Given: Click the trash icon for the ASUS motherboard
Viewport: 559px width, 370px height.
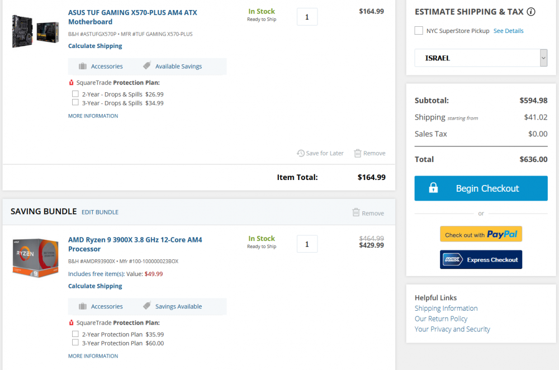Looking at the screenshot, I should pyautogui.click(x=358, y=153).
